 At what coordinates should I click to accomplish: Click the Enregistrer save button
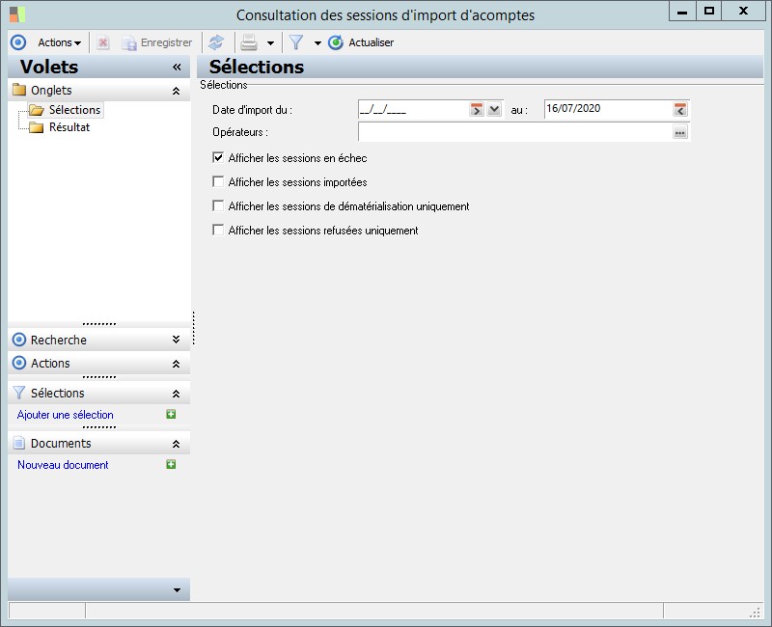coord(157,42)
